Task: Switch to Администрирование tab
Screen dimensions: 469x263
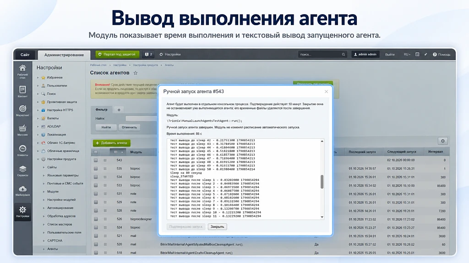Action: click(64, 55)
